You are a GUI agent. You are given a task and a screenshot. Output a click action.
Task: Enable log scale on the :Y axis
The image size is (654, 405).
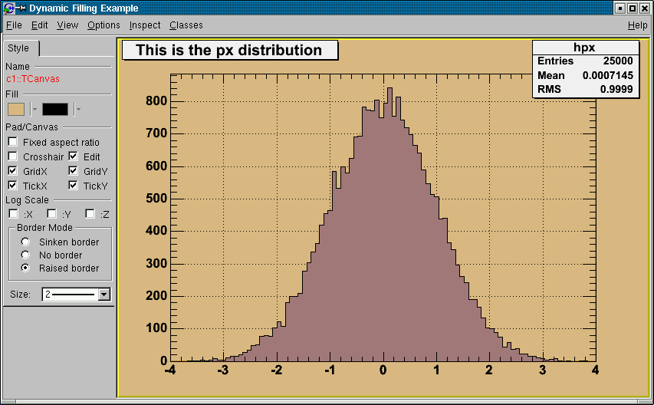point(52,214)
